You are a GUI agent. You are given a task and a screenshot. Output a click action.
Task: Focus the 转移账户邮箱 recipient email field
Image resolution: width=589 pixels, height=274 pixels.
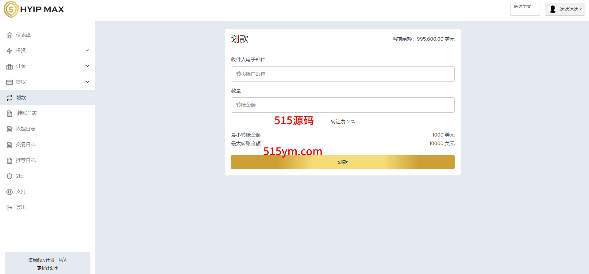342,74
